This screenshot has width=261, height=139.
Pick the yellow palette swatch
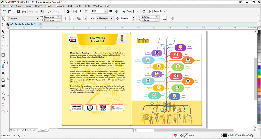(x=259, y=77)
